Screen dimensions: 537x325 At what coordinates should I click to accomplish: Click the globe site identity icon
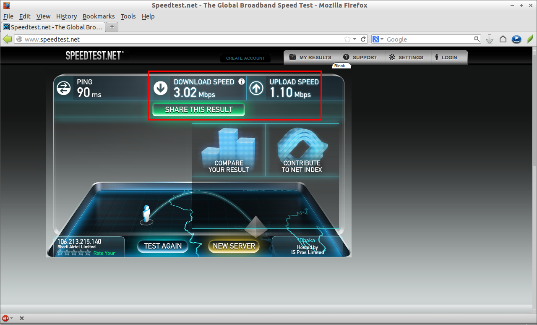(x=19, y=39)
